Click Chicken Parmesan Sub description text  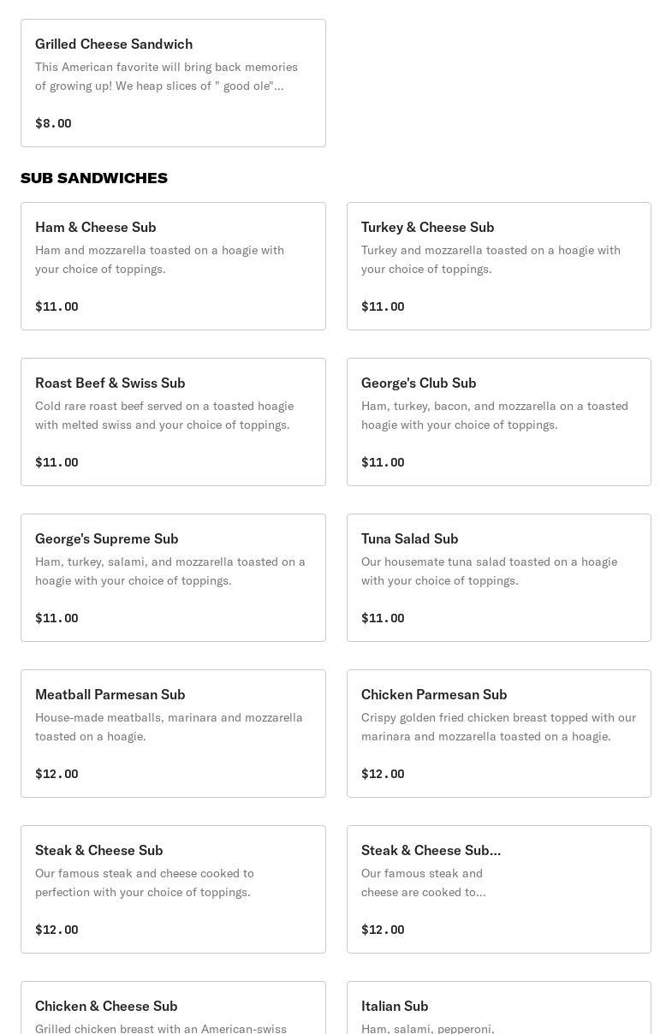498,727
